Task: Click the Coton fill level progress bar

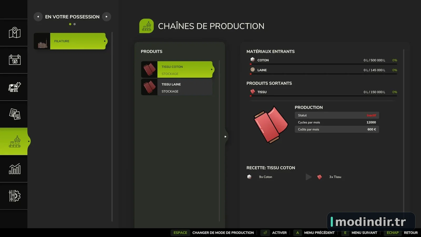Action: [323, 64]
